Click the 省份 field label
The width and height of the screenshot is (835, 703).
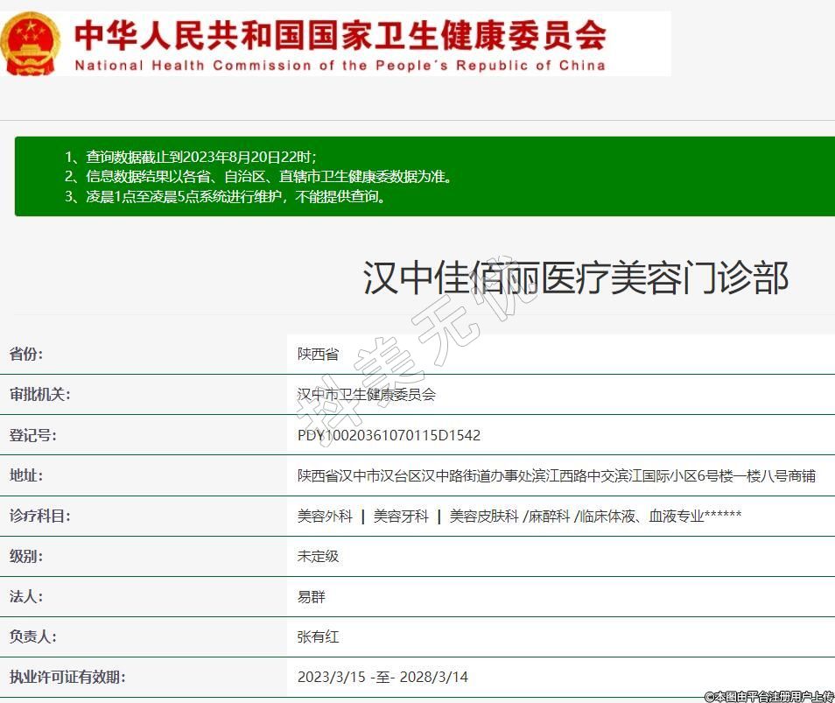coord(26,355)
